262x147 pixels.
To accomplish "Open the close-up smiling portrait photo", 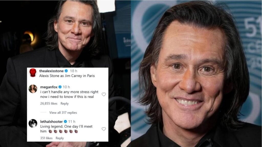I will click(196, 73).
